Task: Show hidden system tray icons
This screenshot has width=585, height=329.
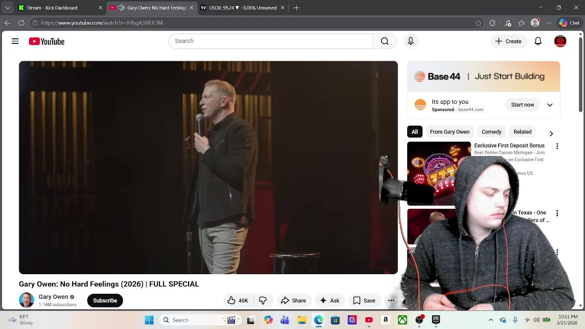Action: pos(491,320)
